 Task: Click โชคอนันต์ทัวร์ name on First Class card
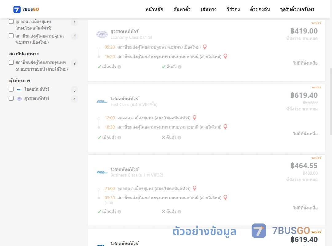(124, 99)
